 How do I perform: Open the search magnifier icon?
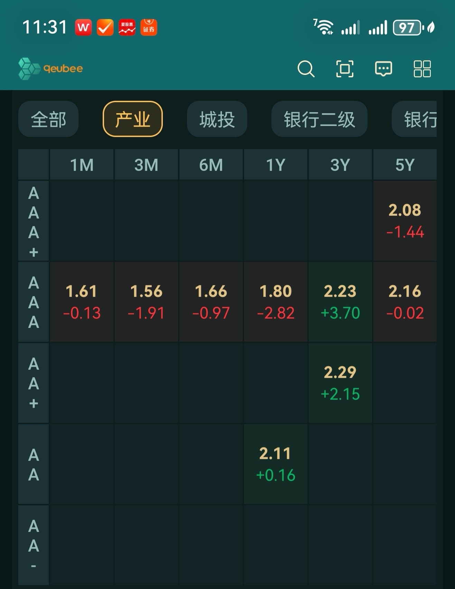click(x=306, y=68)
